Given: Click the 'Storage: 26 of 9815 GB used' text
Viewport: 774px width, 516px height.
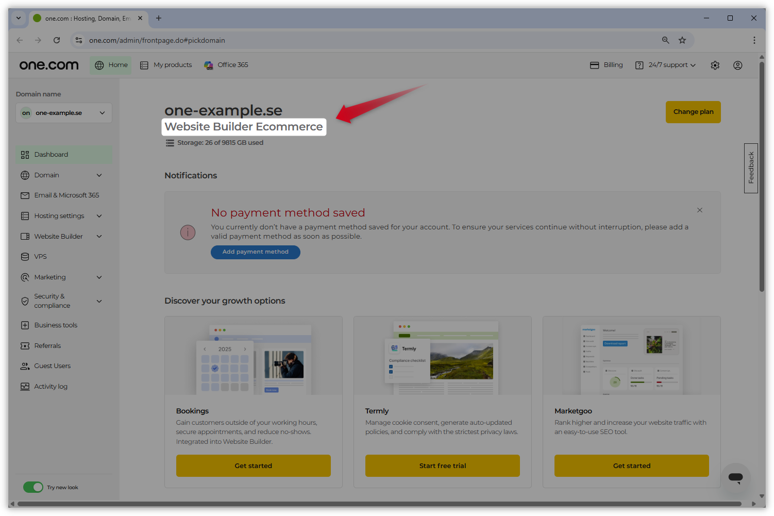Looking at the screenshot, I should coord(220,143).
